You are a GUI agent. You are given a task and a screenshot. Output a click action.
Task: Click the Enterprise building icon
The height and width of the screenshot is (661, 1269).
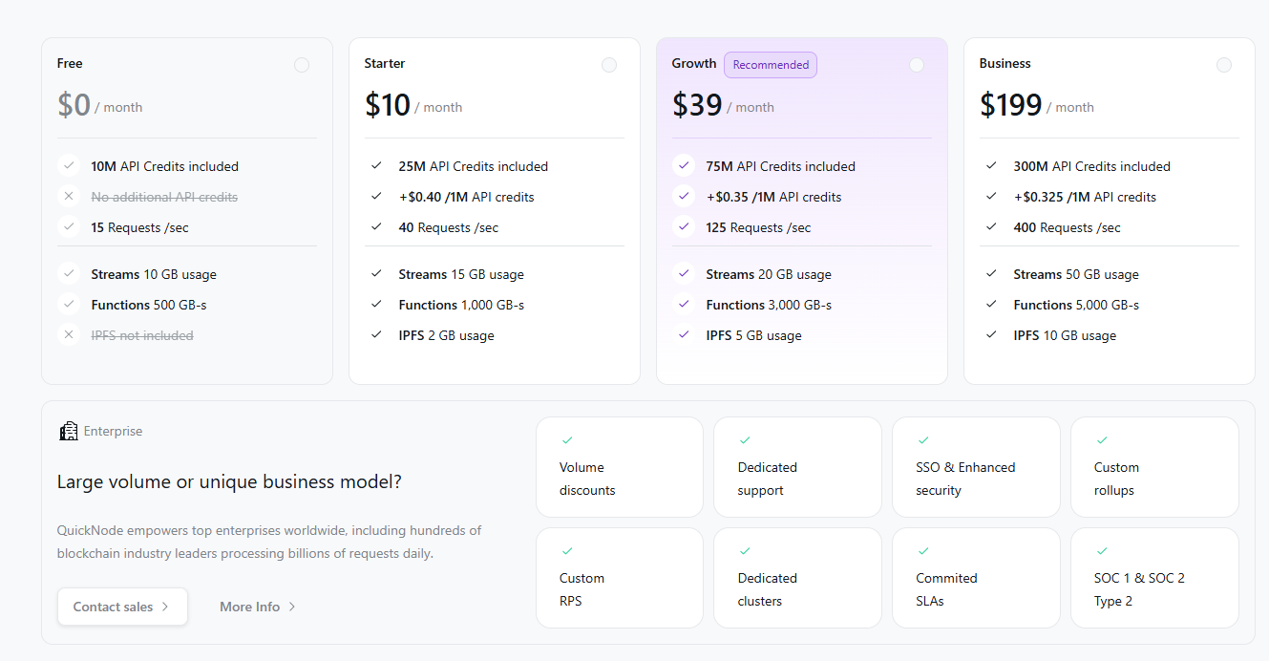coord(68,431)
